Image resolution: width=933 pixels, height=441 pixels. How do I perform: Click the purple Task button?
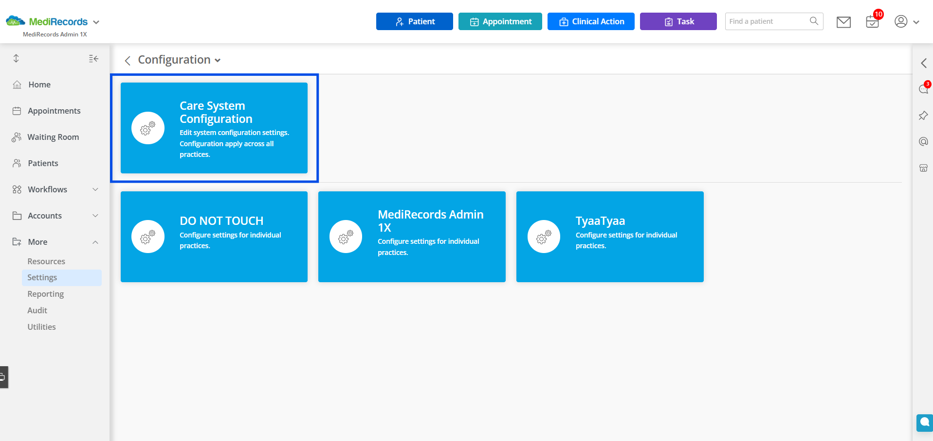point(678,21)
